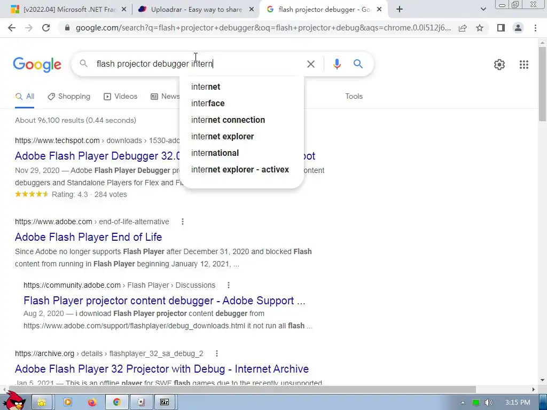The width and height of the screenshot is (547, 410).
Task: Open Adobe Flash Player 32 Projector archive result
Action: (x=162, y=369)
